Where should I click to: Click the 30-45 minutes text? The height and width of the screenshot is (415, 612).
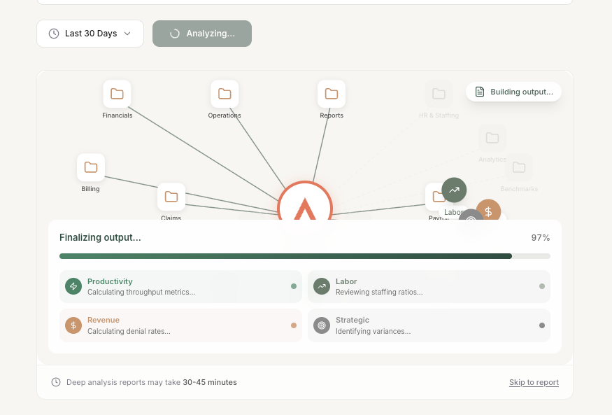(x=210, y=382)
